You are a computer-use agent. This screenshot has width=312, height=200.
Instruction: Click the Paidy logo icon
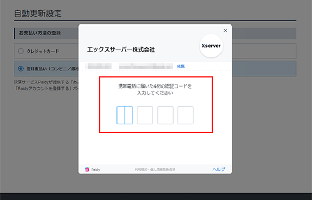click(x=87, y=169)
